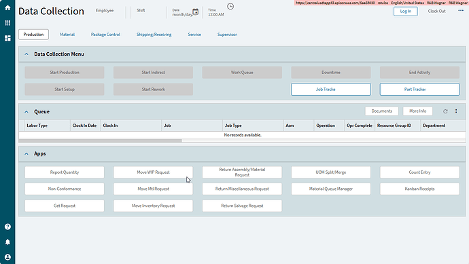Open More Info in the Queue panel
Screen dimensions: 469x264
418,111
